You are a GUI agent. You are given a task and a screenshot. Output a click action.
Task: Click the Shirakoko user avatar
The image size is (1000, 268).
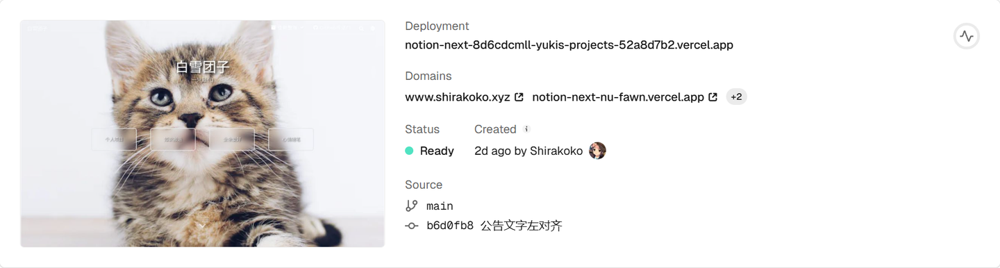point(597,151)
